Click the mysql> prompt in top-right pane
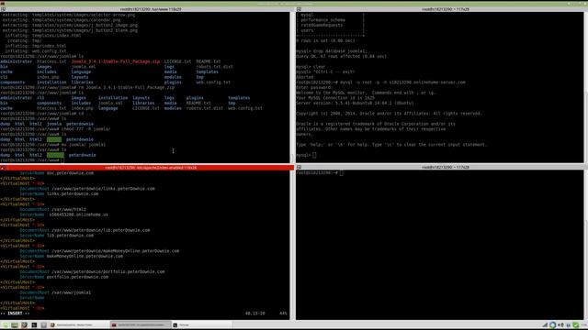The height and width of the screenshot is (330, 588). [x=303, y=155]
